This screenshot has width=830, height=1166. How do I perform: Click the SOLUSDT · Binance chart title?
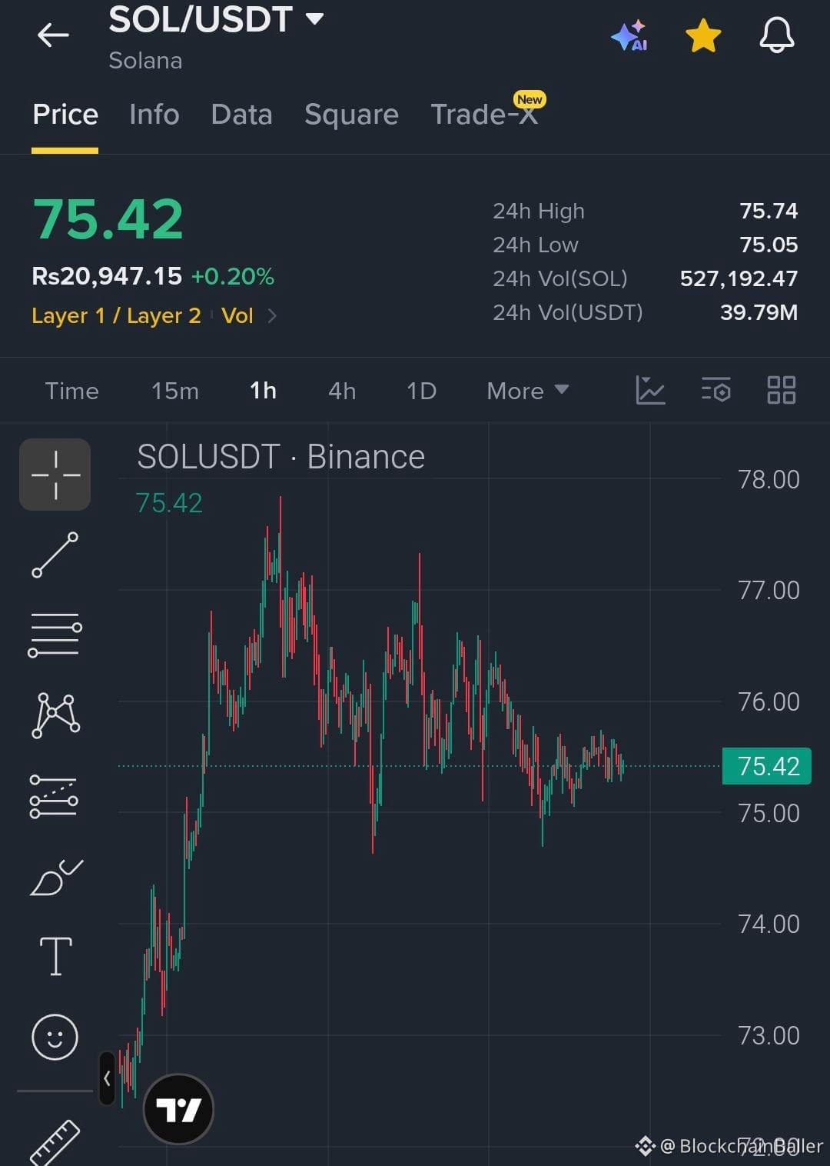pyautogui.click(x=281, y=457)
